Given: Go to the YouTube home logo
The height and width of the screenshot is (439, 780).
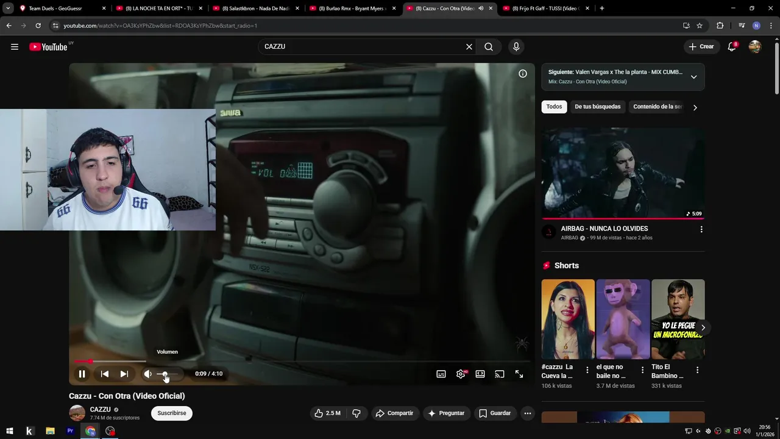Looking at the screenshot, I should click(x=48, y=47).
